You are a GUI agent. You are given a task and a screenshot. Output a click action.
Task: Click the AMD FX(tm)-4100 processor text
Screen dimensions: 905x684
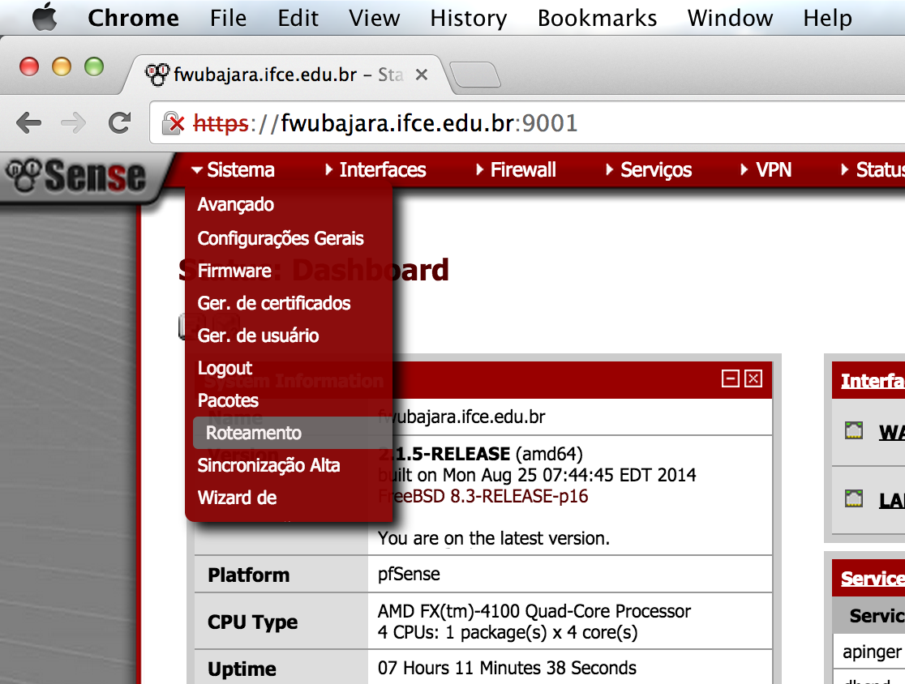[x=534, y=611]
